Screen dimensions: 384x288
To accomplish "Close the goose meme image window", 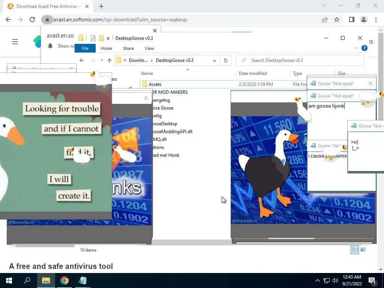I will click(146, 98).
